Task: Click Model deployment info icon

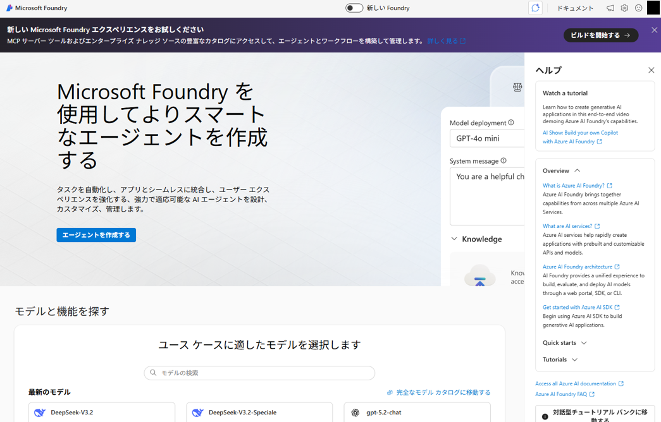Action: point(511,123)
